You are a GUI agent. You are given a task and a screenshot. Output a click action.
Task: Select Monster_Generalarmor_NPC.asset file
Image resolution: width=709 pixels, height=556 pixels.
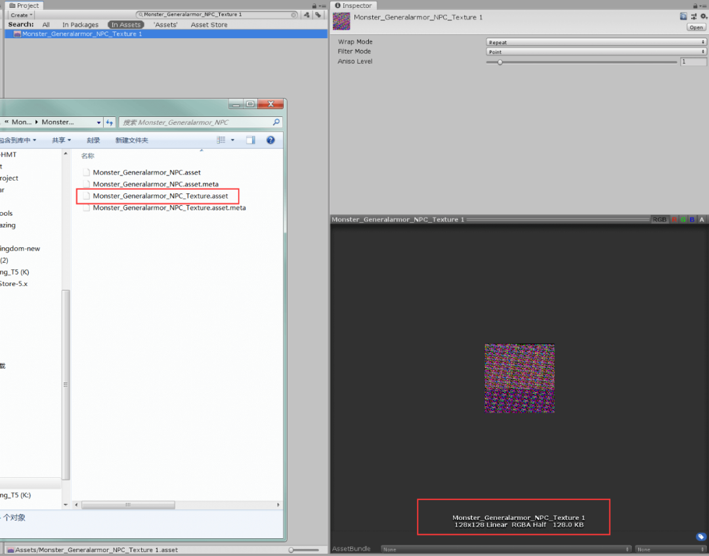pos(146,172)
